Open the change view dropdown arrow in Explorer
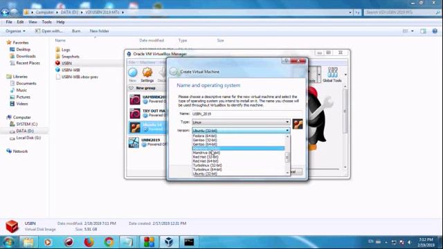Screen dimensions: 443x249 pyautogui.click(x=413, y=31)
